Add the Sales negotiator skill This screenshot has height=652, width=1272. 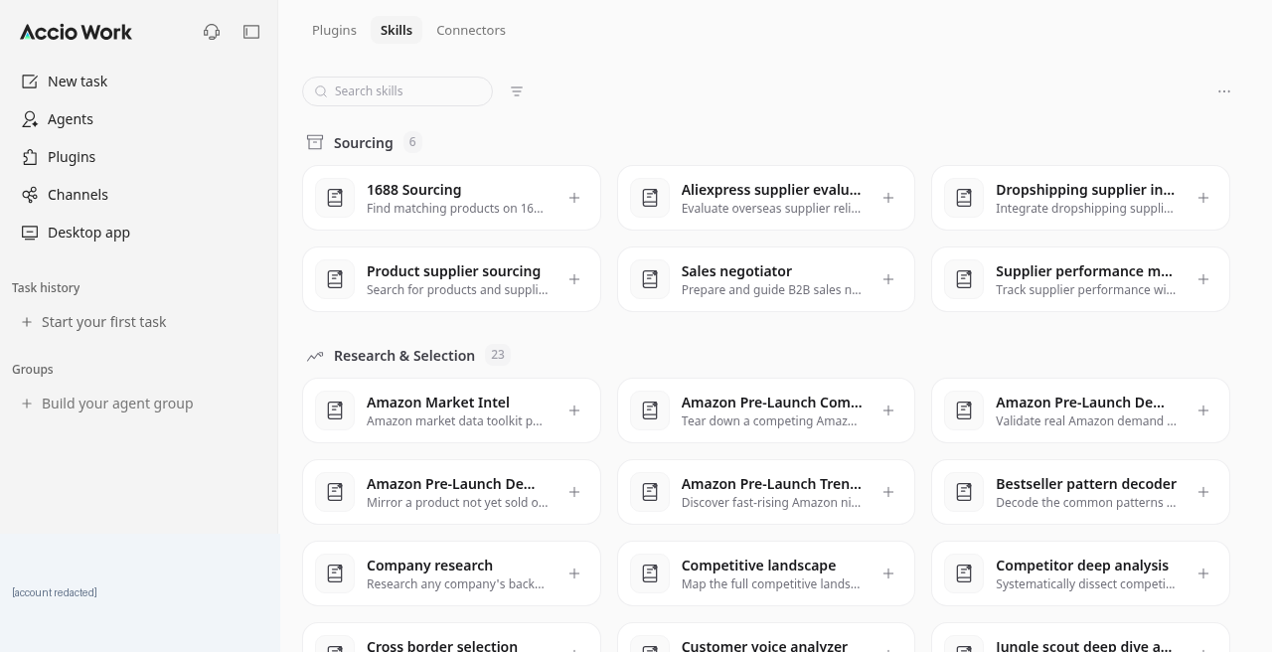click(888, 279)
